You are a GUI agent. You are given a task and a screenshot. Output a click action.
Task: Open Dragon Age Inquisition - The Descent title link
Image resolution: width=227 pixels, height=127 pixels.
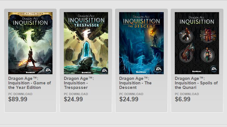coord(135,83)
